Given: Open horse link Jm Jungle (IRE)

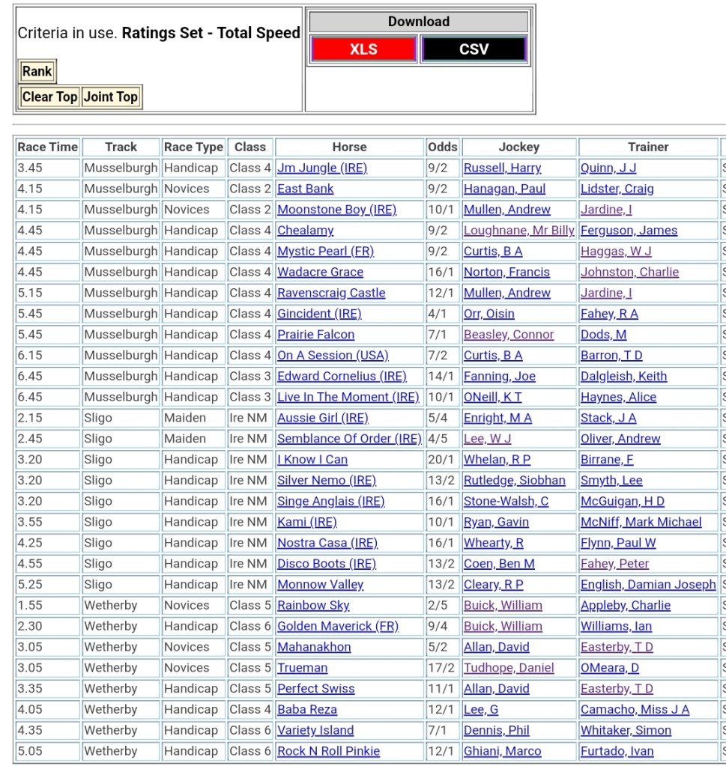Looking at the screenshot, I should coord(322,168).
